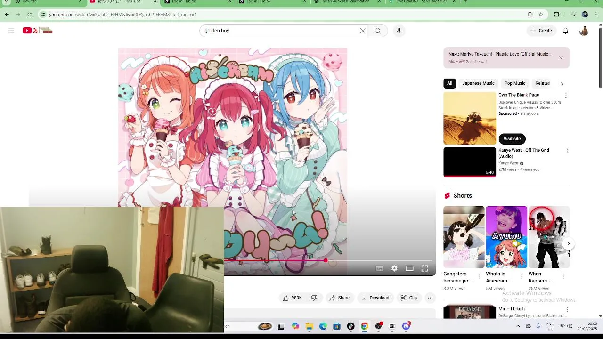Open File Explorer from the taskbar
The height and width of the screenshot is (339, 603).
tap(309, 326)
